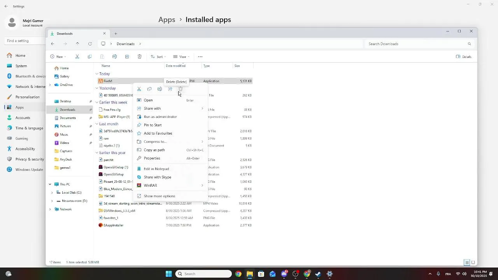498x280 pixels.
Task: Refresh the Downloads folder
Action: click(90, 44)
